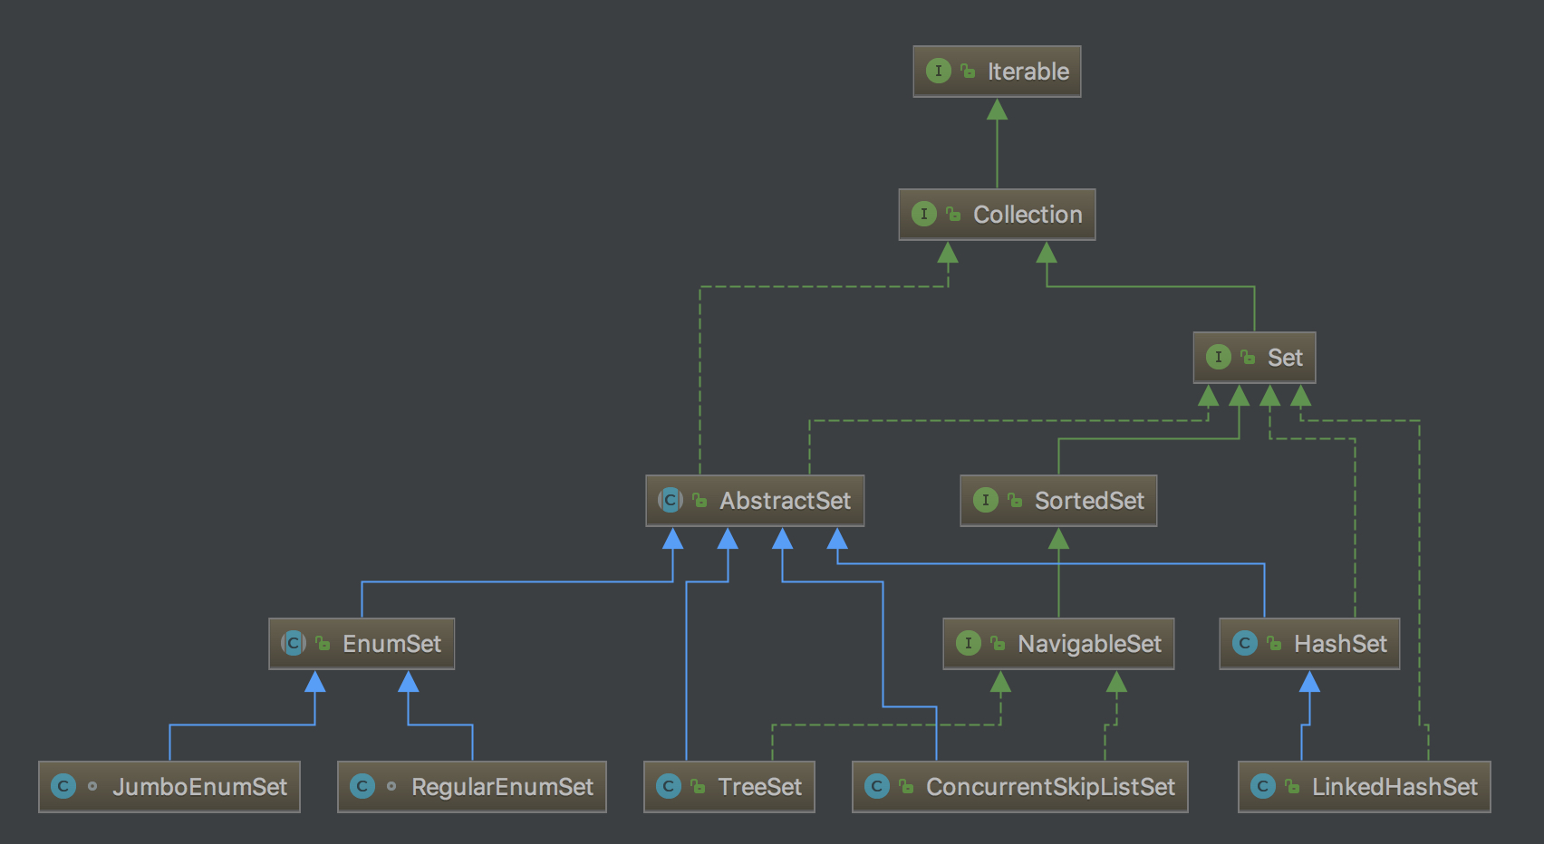Select the TreeSet label text

coord(759,787)
